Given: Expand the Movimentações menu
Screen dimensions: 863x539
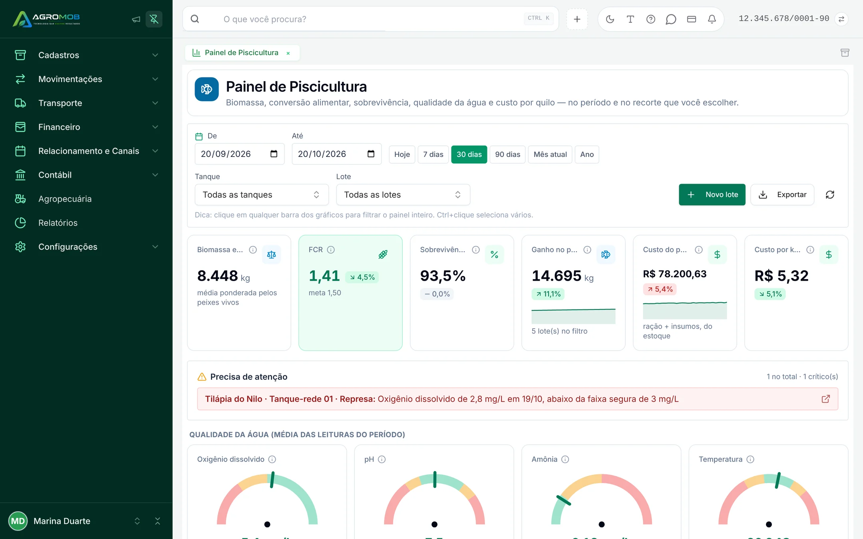Looking at the screenshot, I should pos(86,79).
